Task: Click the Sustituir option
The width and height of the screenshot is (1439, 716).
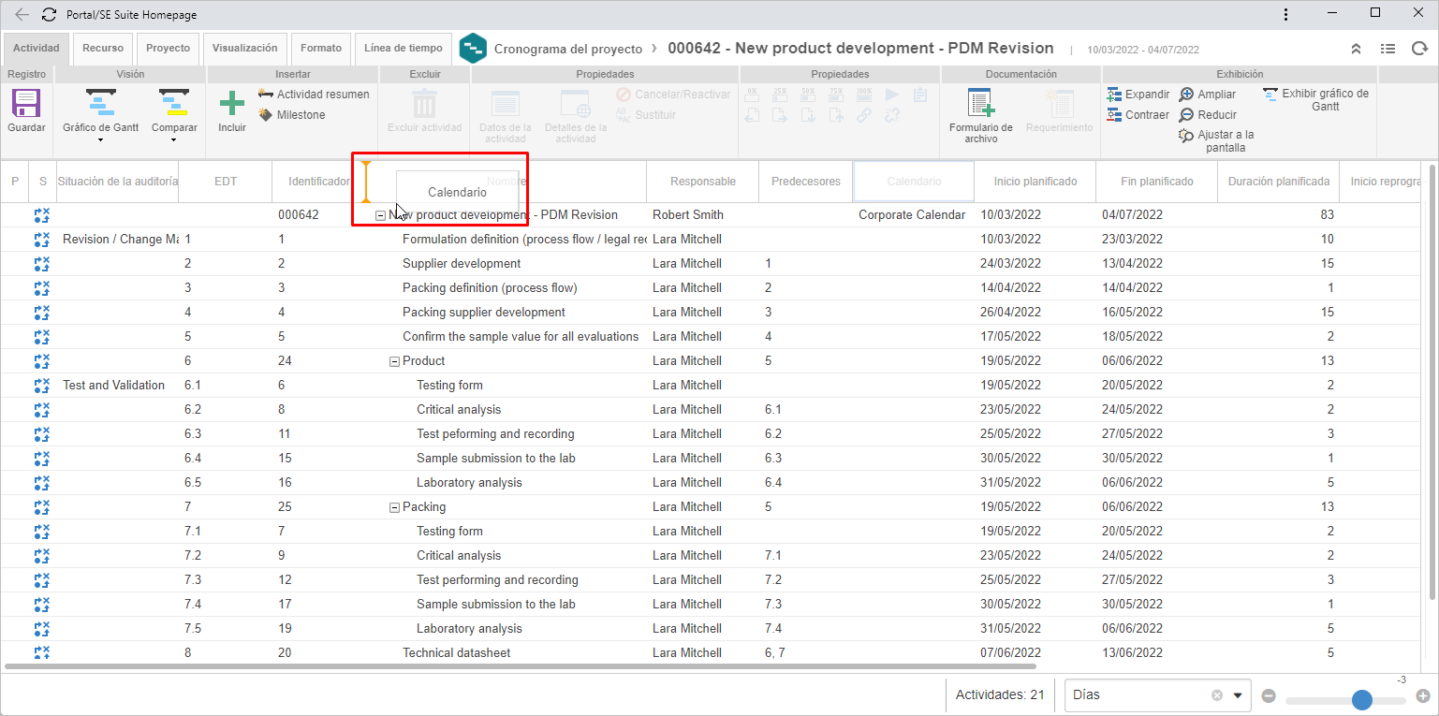Action: click(x=645, y=114)
